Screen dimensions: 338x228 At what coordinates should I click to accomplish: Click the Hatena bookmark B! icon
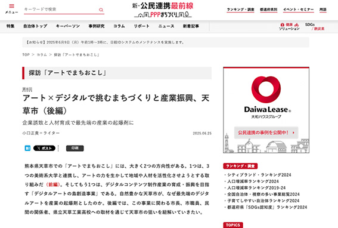pos(27,148)
